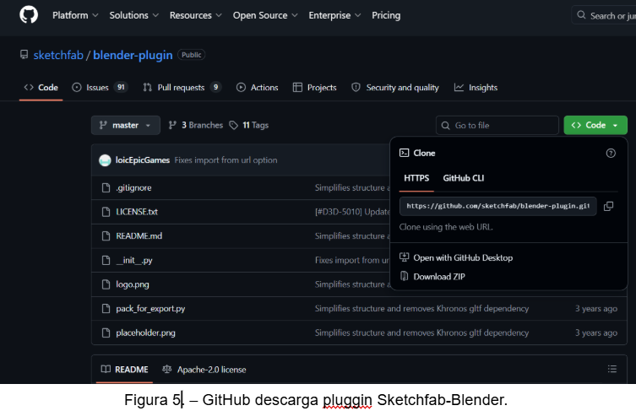636x411 pixels.
Task: View the 3 Branches link
Action: pyautogui.click(x=195, y=125)
